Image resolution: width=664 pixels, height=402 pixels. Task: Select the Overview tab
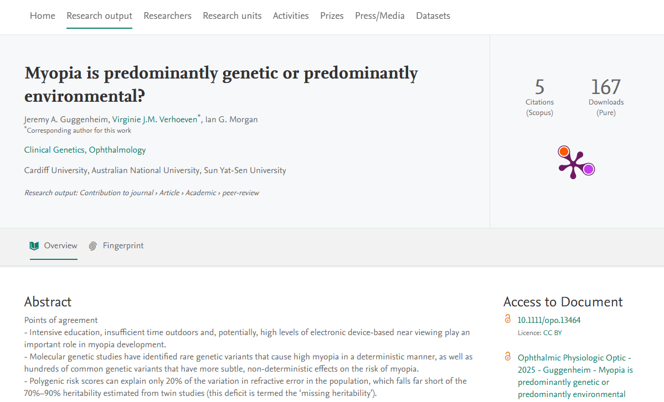(60, 246)
